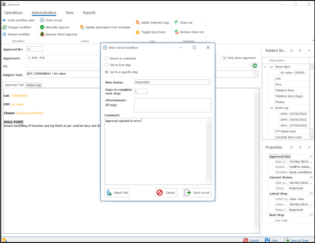Viewport: 315px width, 243px height.
Task: Click in Comment text area
Action: click(155, 151)
